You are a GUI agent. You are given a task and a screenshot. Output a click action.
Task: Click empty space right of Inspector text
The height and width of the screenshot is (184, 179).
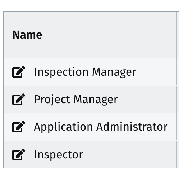pos(129,154)
